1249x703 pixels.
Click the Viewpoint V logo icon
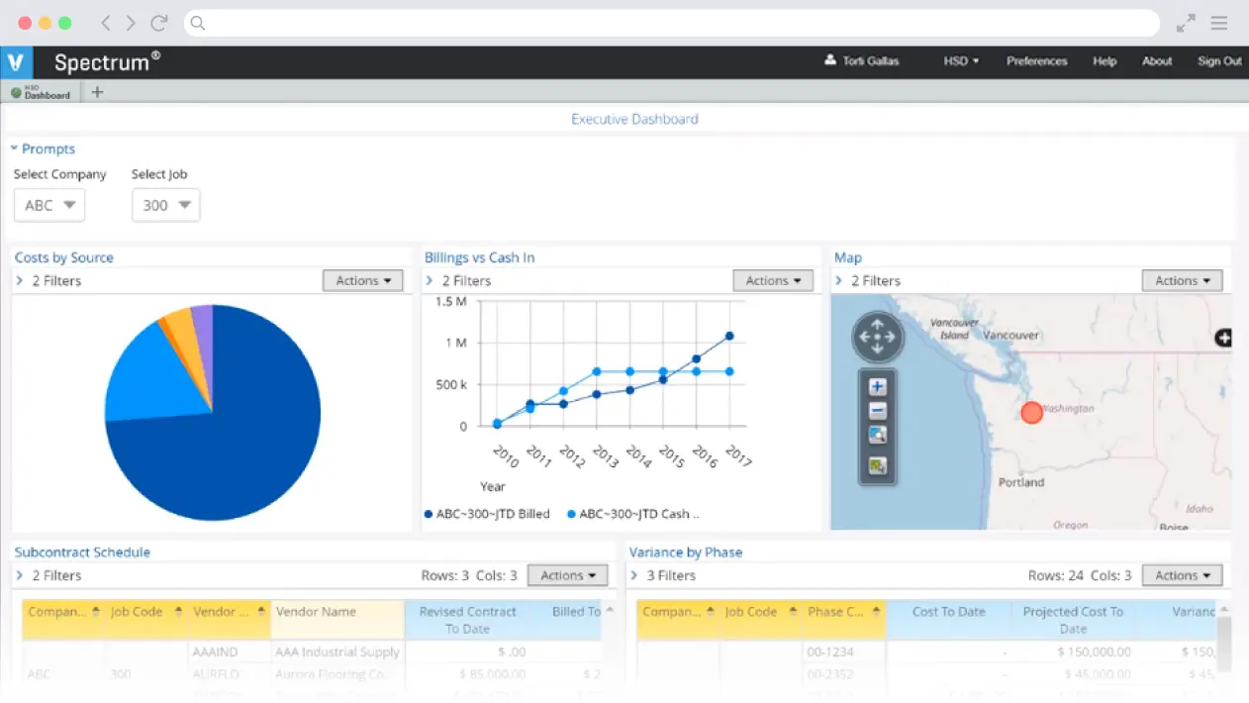[x=16, y=62]
